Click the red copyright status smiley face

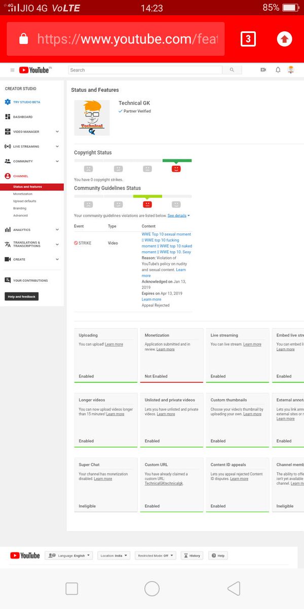click(x=176, y=168)
